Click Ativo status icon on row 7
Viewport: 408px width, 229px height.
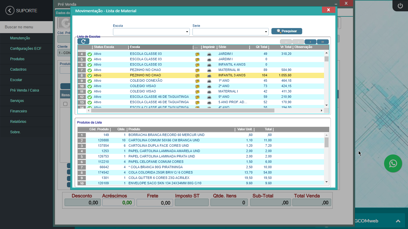click(x=89, y=70)
